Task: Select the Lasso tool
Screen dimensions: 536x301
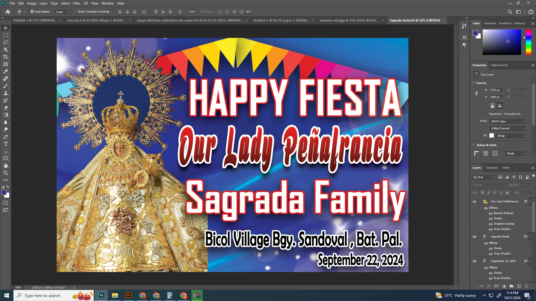Action: [6, 42]
